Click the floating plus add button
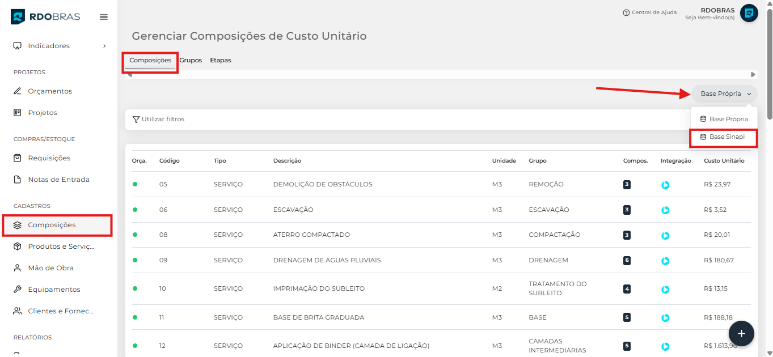Image resolution: width=773 pixels, height=357 pixels. [741, 333]
